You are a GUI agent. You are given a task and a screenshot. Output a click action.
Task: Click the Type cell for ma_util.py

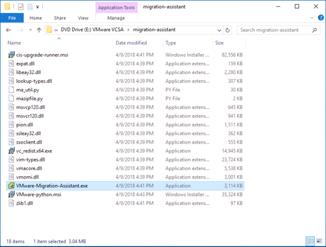click(173, 90)
